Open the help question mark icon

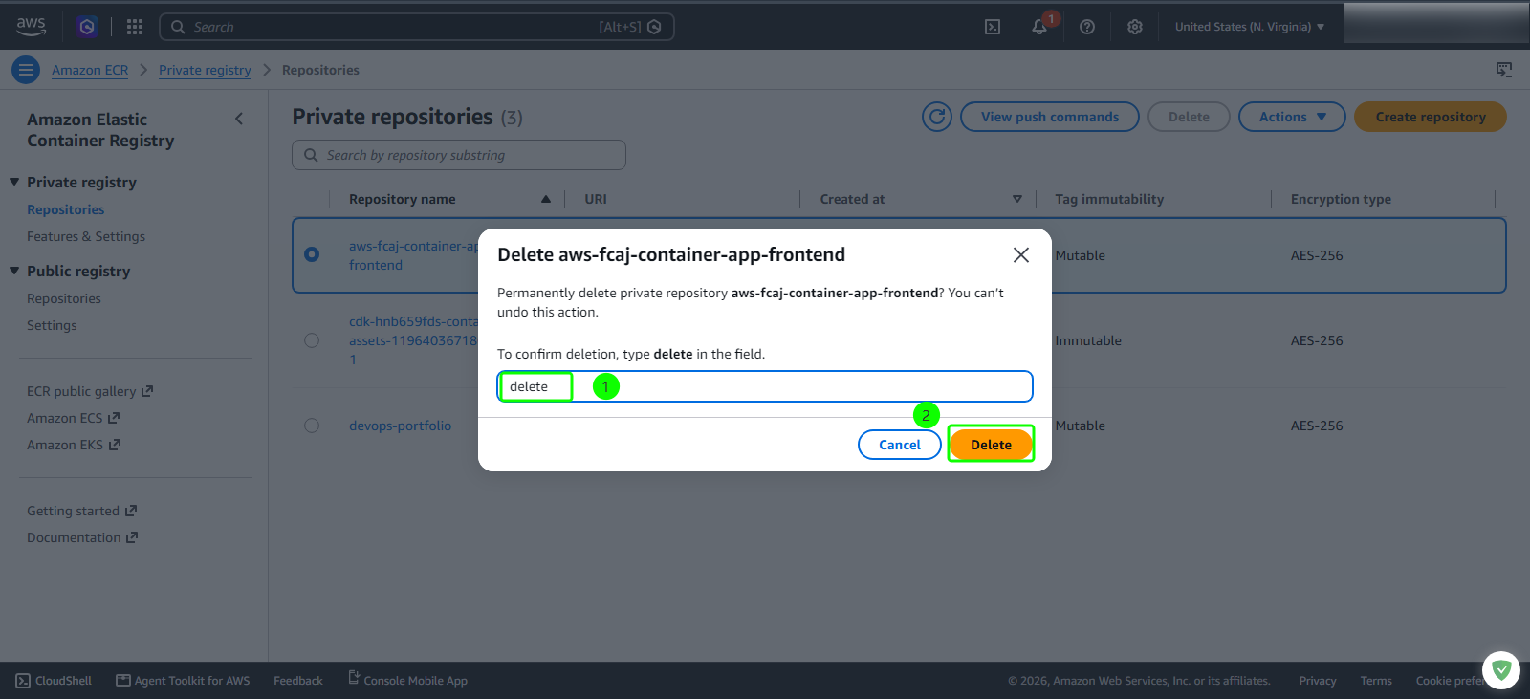1087,27
